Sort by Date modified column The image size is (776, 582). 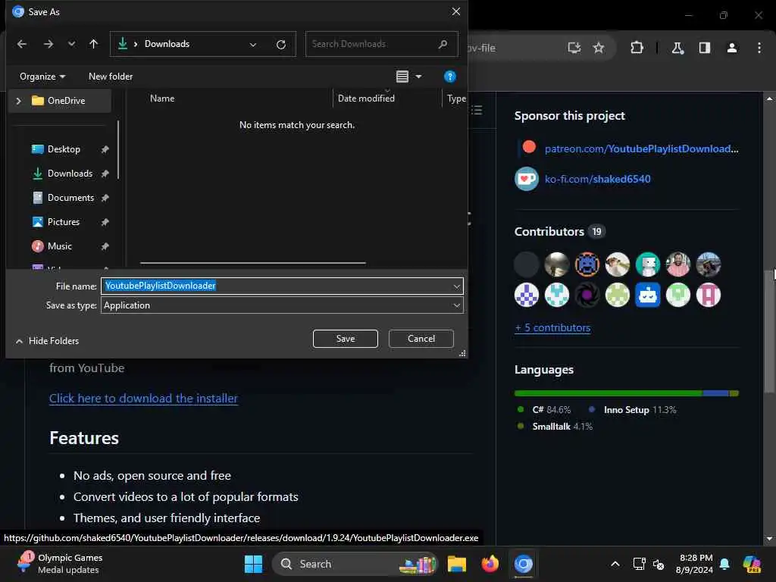tap(366, 99)
